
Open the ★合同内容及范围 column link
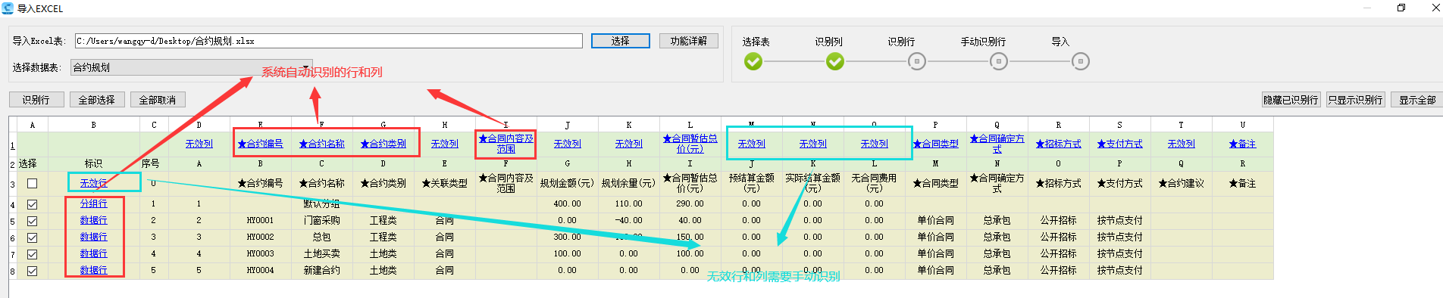pos(506,144)
